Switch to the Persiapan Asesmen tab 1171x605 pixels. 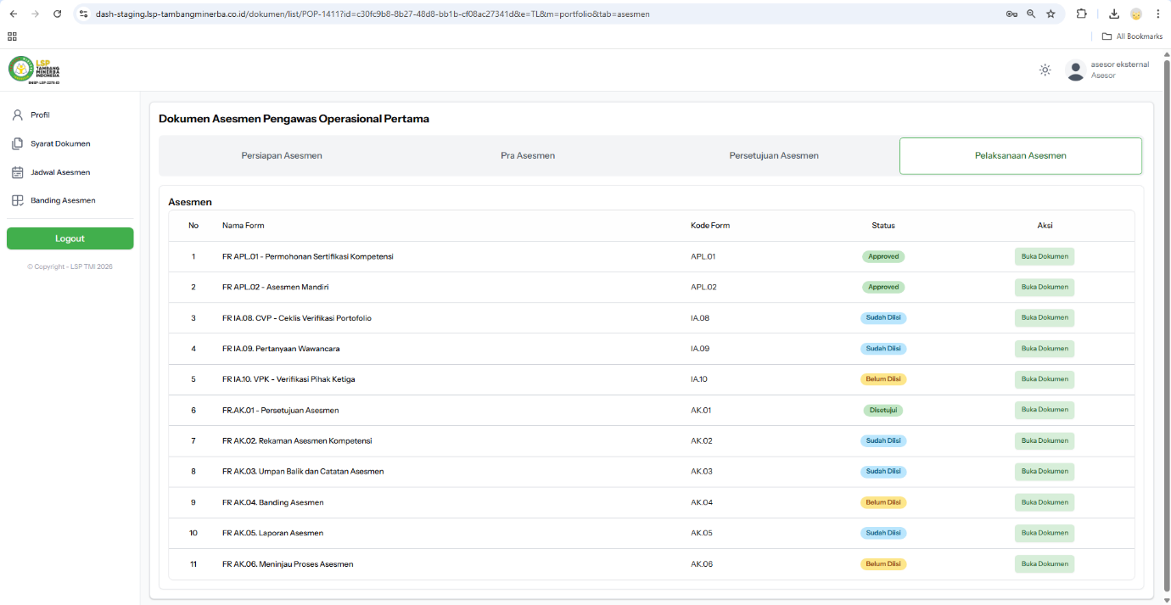(282, 155)
